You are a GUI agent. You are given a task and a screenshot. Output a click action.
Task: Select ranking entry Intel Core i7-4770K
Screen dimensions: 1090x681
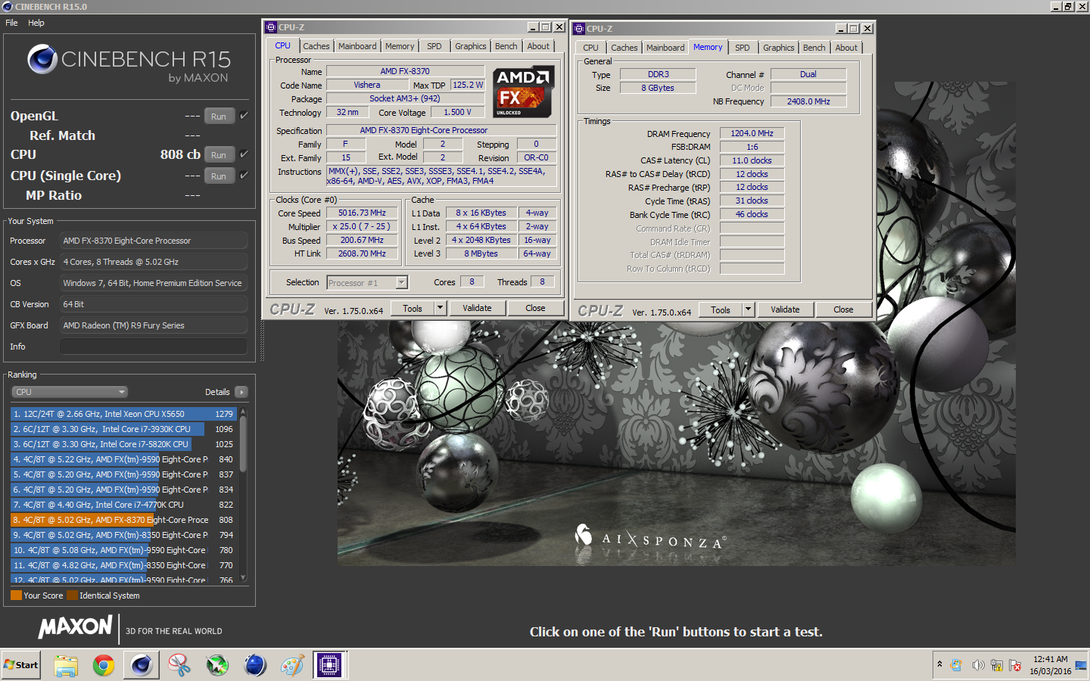tap(123, 505)
